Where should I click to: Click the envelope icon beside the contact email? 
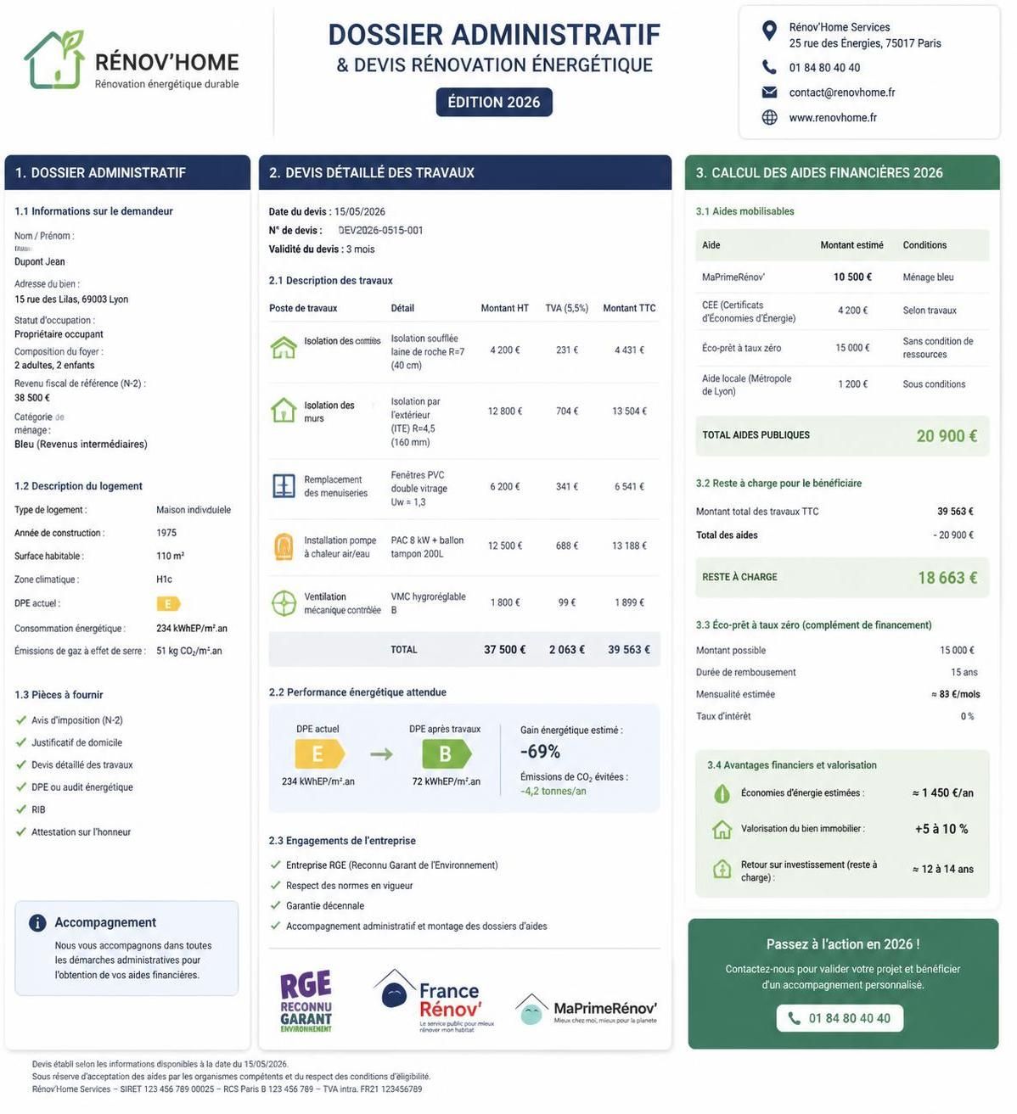[x=769, y=92]
